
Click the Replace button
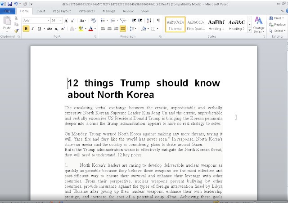[279, 24]
